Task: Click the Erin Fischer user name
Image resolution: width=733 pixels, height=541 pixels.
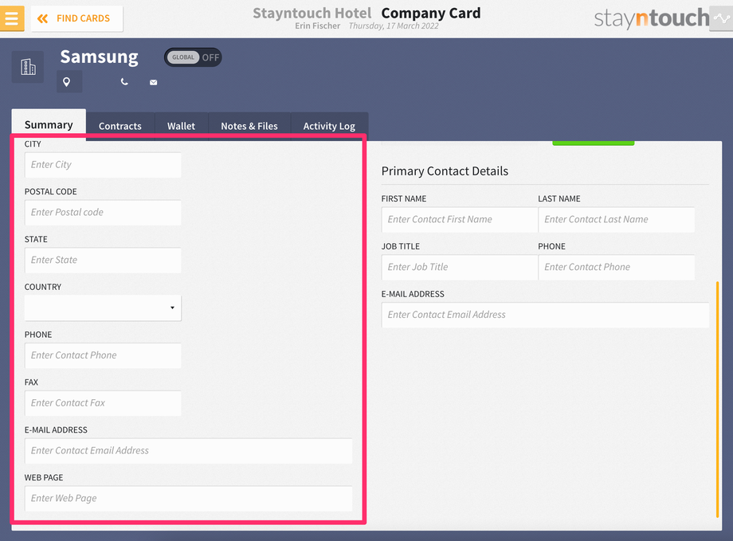Action: [x=317, y=26]
